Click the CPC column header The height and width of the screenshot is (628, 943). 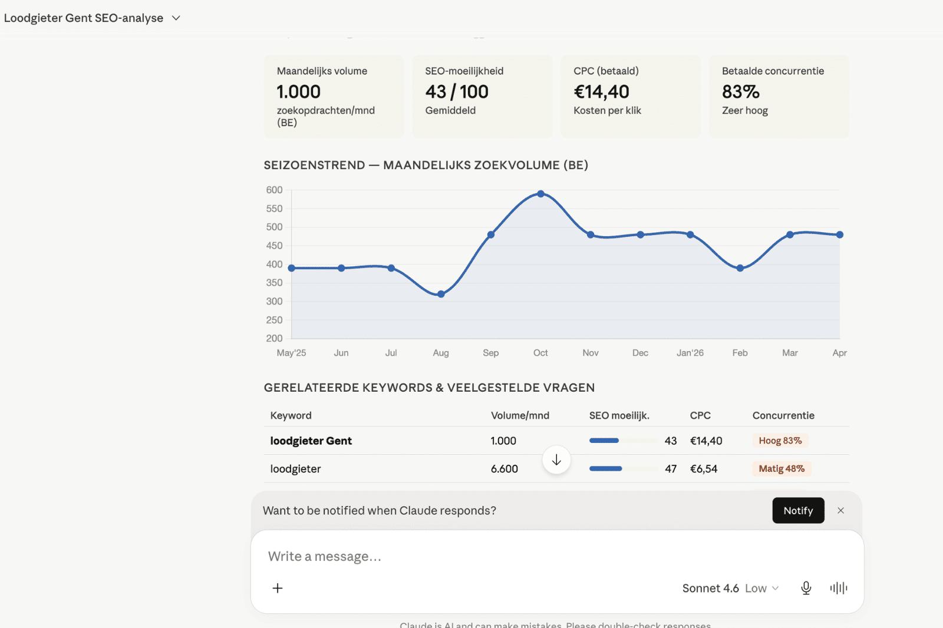tap(700, 415)
